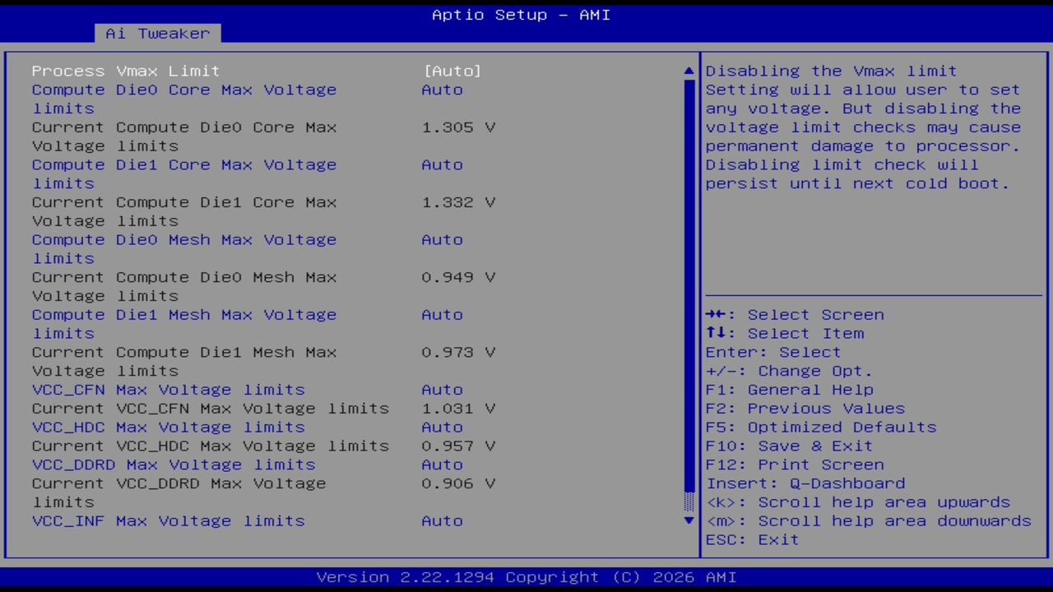This screenshot has width=1053, height=592.
Task: Click the ESC Exit help entry
Action: coord(751,539)
